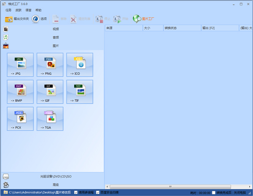Open the 皮肤 menu
Viewport: 253px width, 196px height.
[x=19, y=10]
